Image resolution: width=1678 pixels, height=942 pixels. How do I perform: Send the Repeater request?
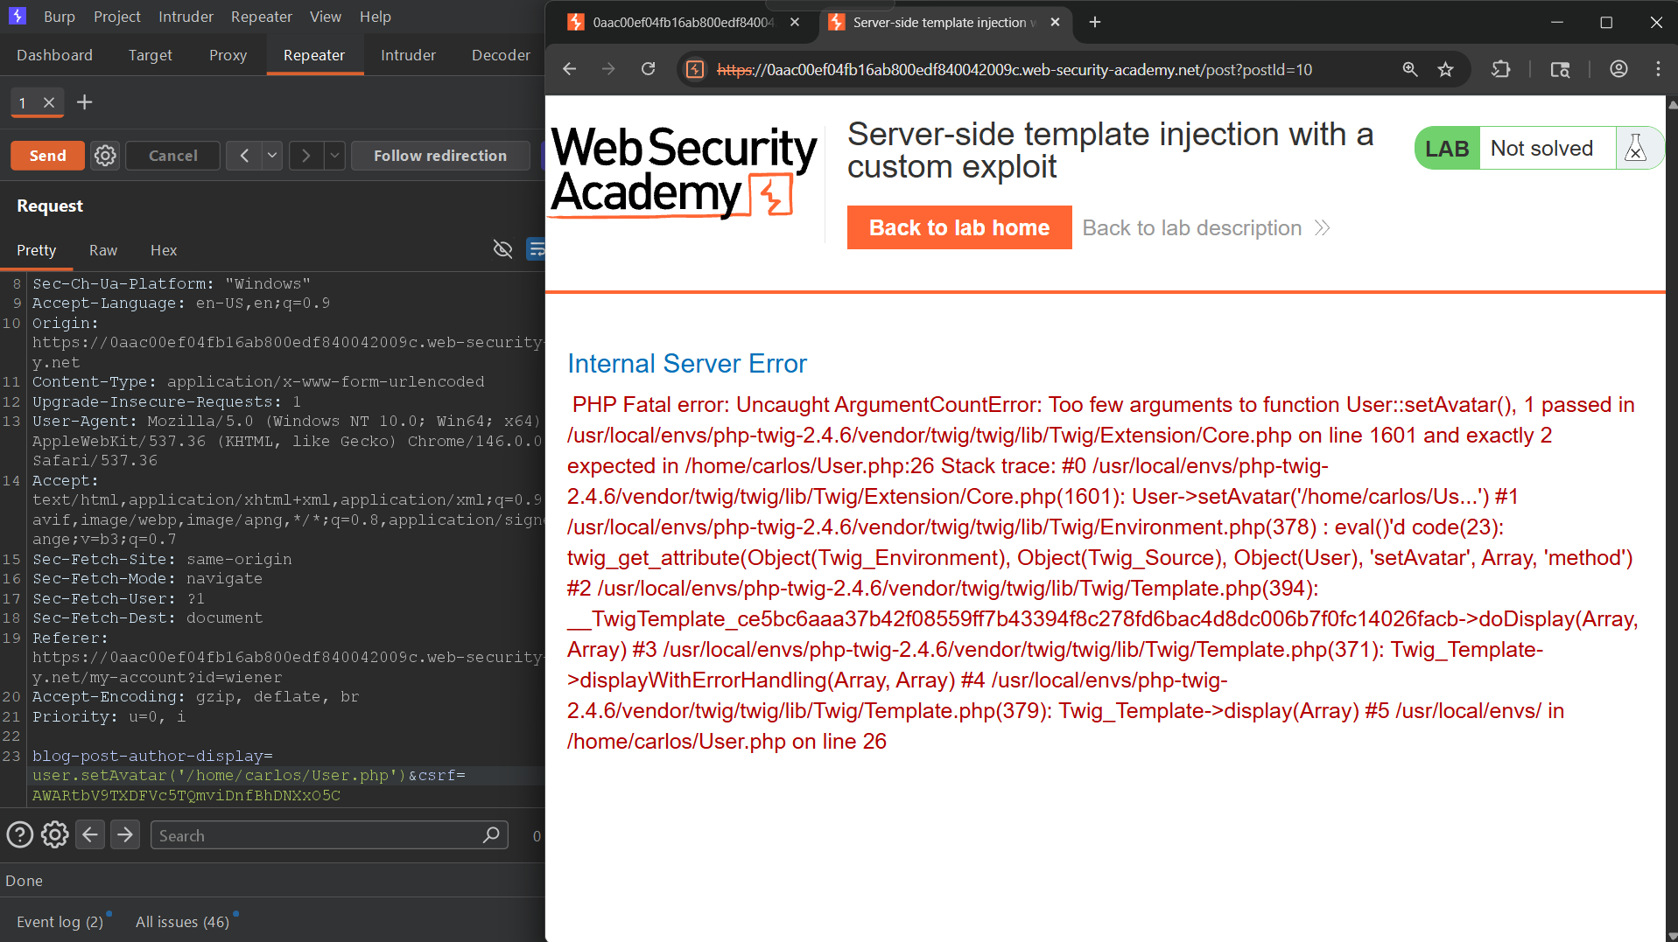47,156
